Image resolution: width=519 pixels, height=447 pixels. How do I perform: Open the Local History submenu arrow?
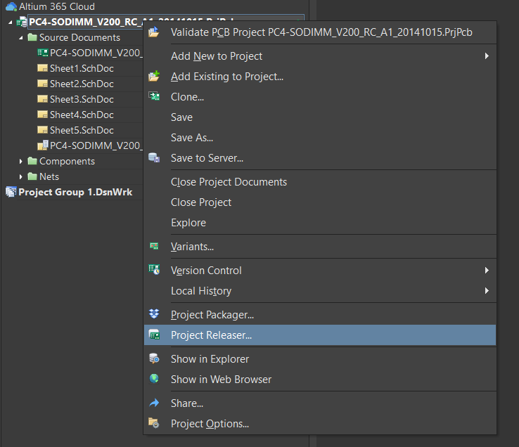pyautogui.click(x=487, y=290)
